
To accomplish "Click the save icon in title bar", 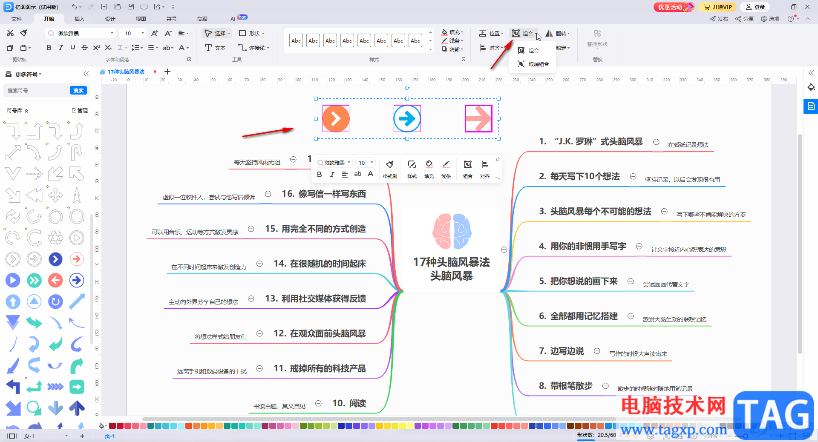I will (x=131, y=7).
